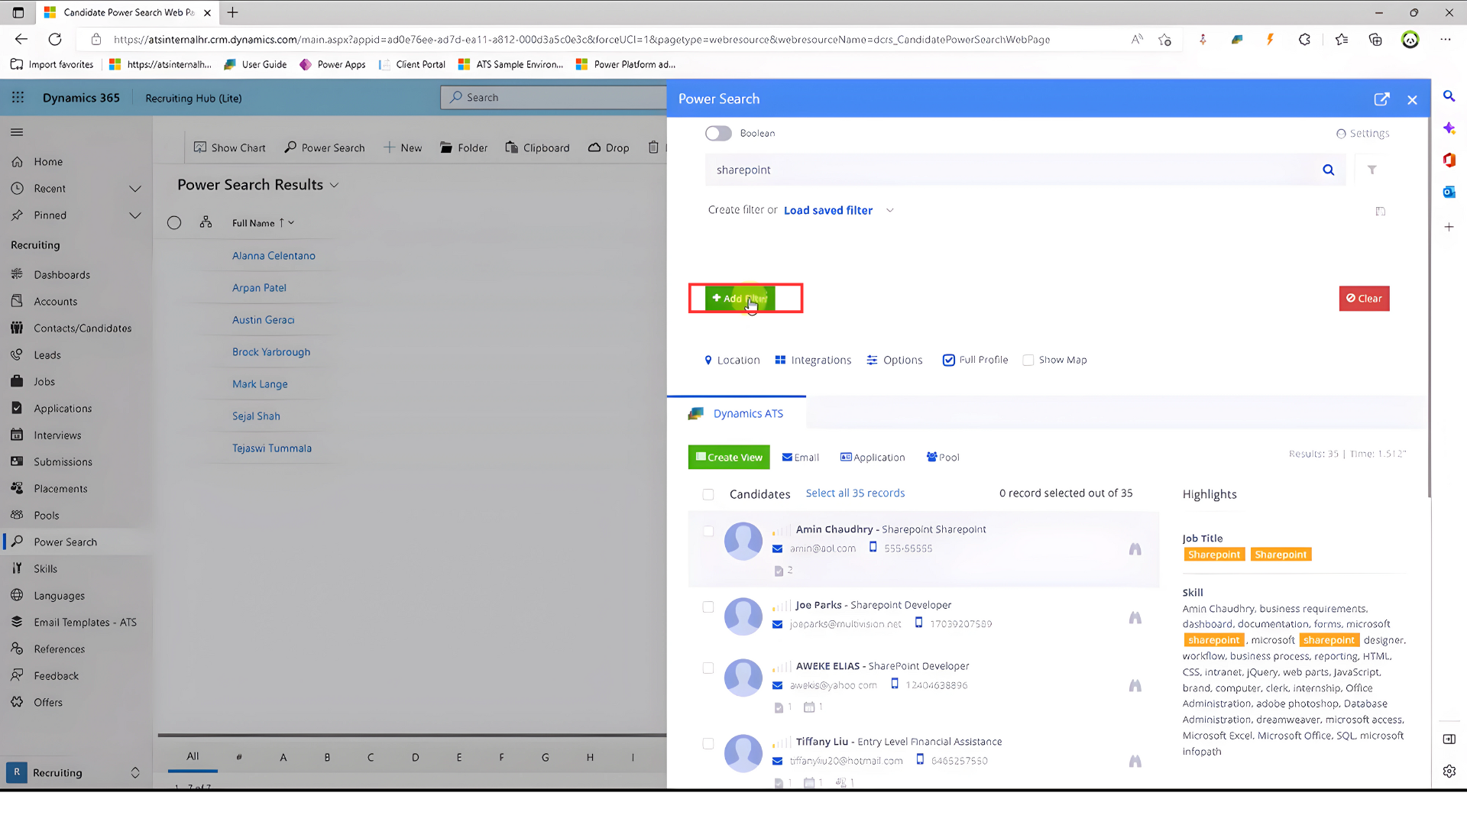This screenshot has height=825, width=1467.
Task: Click the Application action
Action: (x=873, y=457)
